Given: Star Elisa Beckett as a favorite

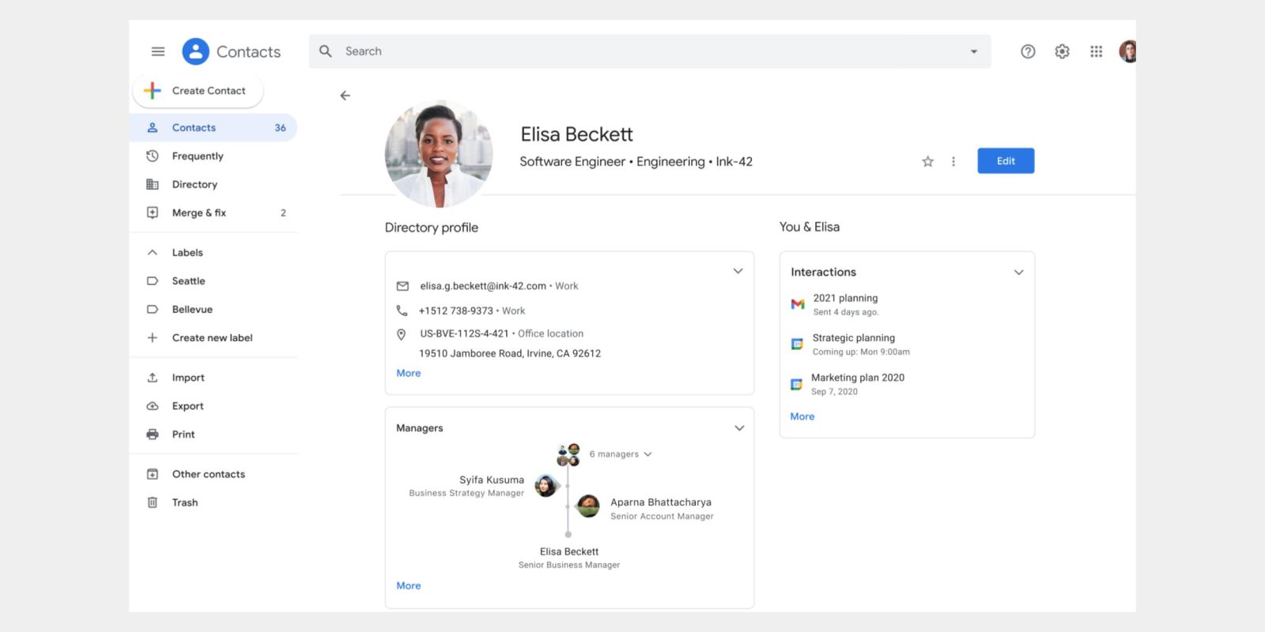Looking at the screenshot, I should click(x=927, y=161).
